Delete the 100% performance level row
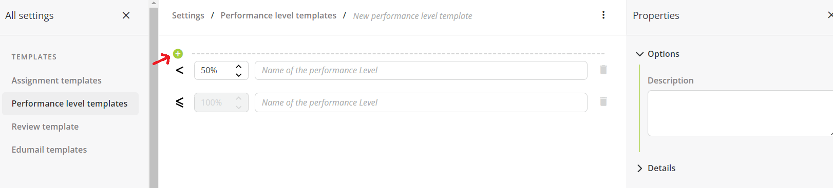The width and height of the screenshot is (833, 188). click(x=603, y=101)
